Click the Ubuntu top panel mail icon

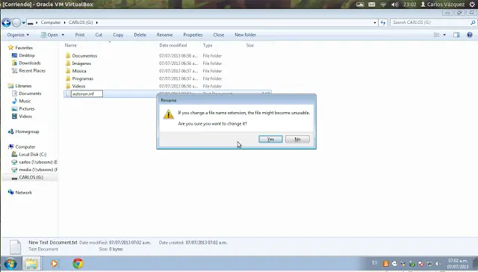(x=372, y=4)
